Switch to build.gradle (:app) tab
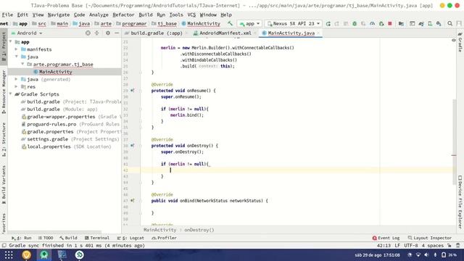 [x=157, y=33]
